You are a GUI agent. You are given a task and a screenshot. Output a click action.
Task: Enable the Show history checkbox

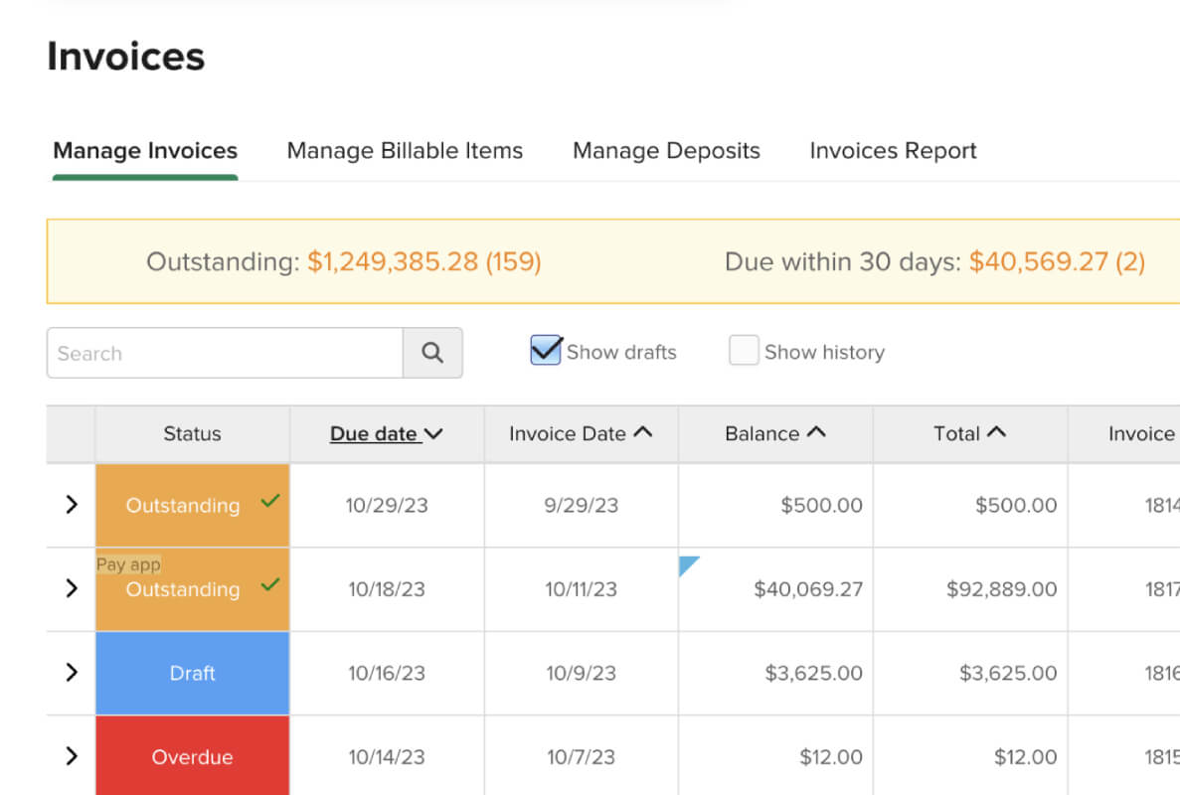click(x=744, y=351)
